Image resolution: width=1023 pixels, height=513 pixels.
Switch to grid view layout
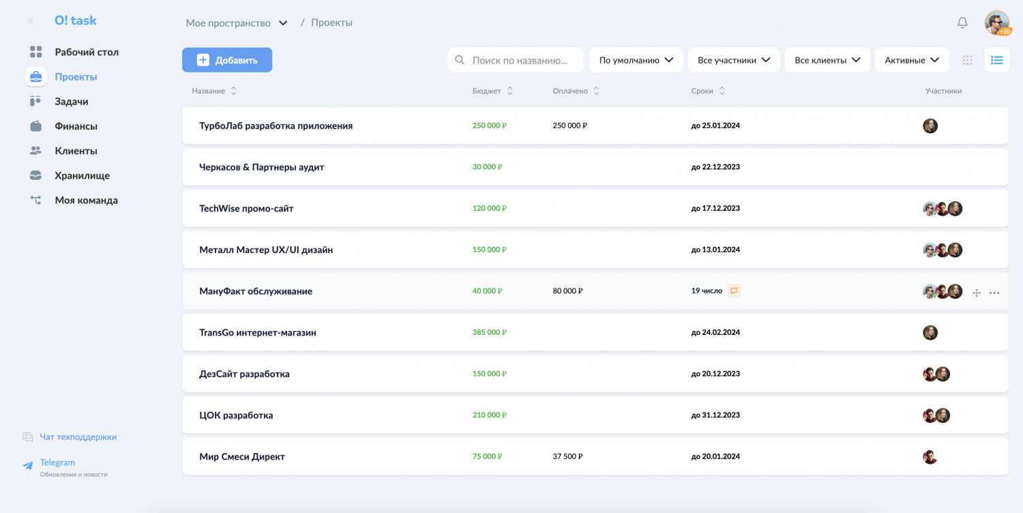pos(967,60)
